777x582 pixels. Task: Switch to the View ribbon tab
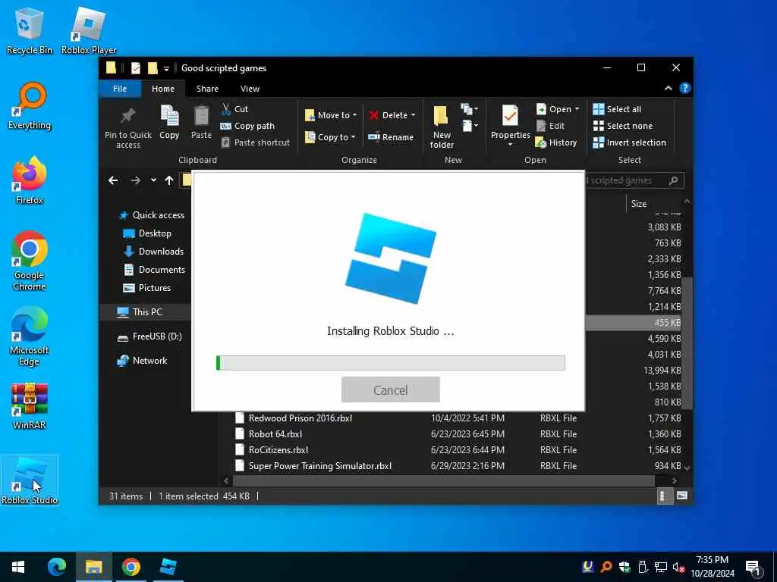pyautogui.click(x=250, y=89)
